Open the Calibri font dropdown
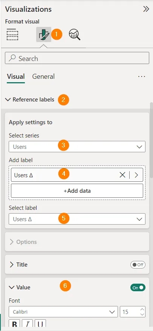Viewport: 153px width, 331px height. click(63, 312)
